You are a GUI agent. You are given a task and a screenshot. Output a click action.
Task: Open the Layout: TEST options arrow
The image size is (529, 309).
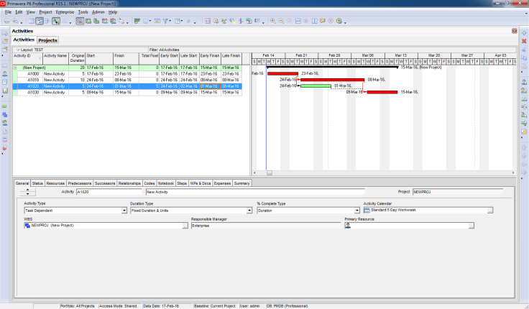point(17,50)
